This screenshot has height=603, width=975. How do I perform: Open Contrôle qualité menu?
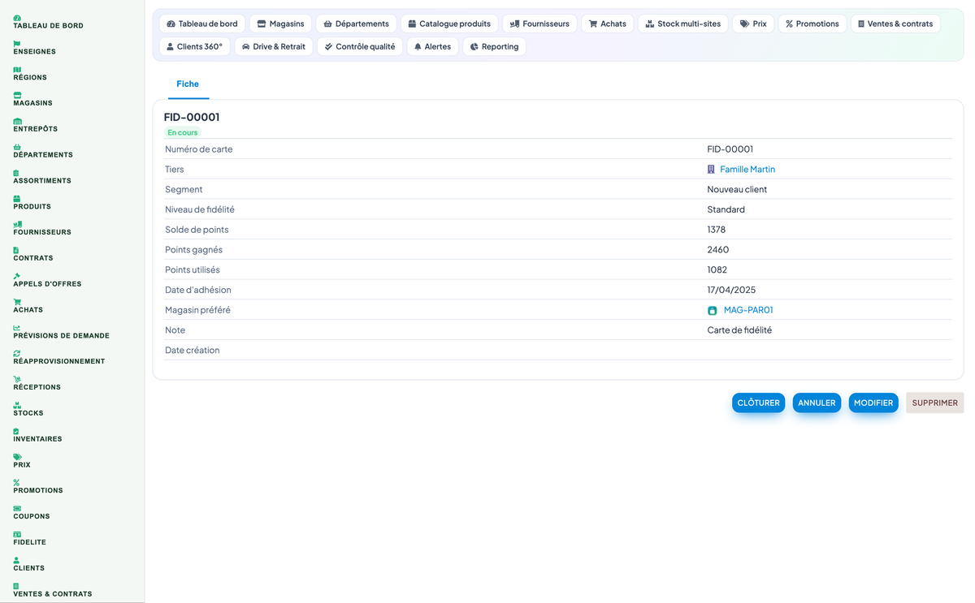tap(360, 46)
